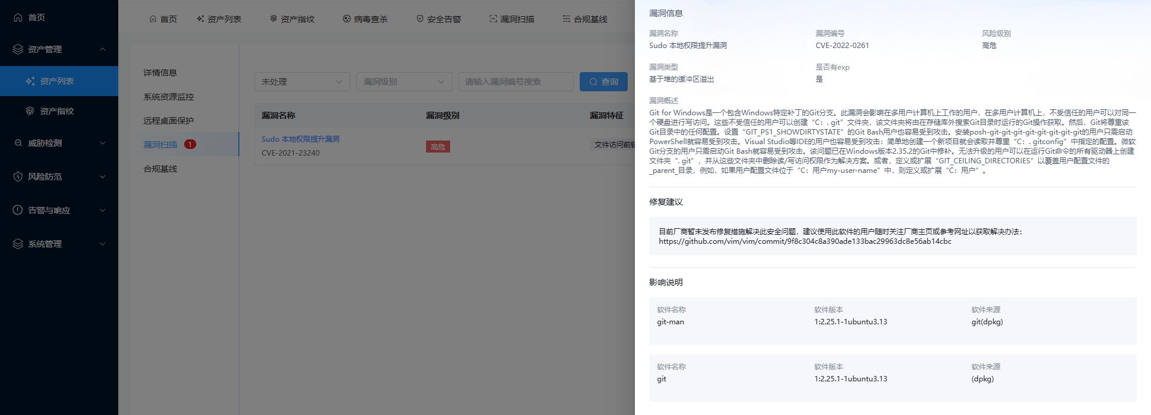1151x415 pixels.
Task: Switch to the 安全告警 top tab
Action: [x=439, y=19]
